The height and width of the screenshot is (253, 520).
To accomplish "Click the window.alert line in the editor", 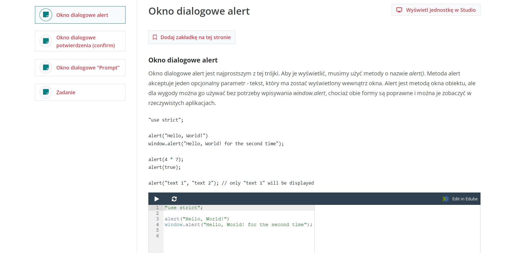I will pos(238,225).
